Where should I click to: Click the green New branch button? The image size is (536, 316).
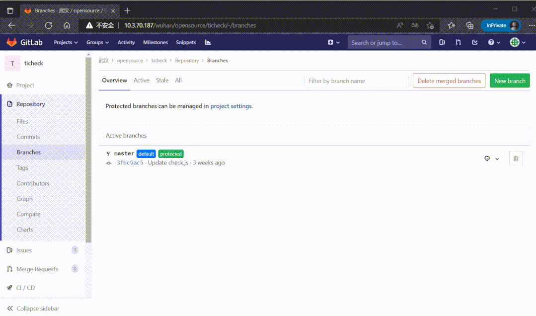coord(509,81)
